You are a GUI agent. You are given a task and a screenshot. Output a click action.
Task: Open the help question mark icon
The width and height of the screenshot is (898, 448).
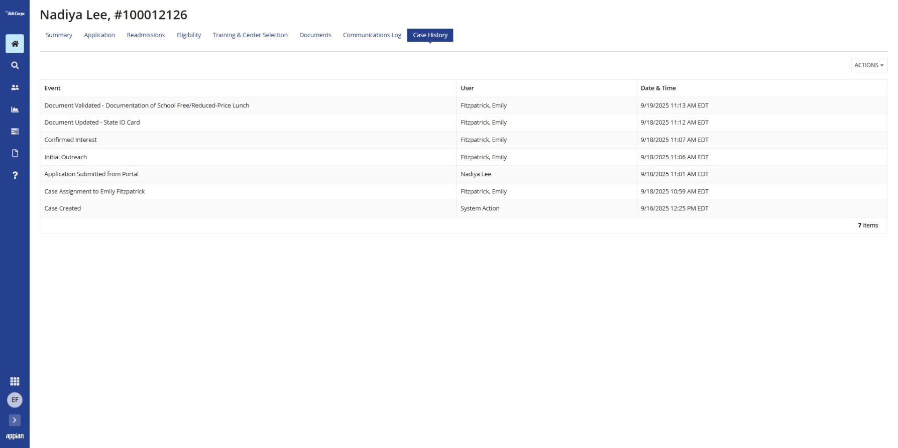[15, 175]
